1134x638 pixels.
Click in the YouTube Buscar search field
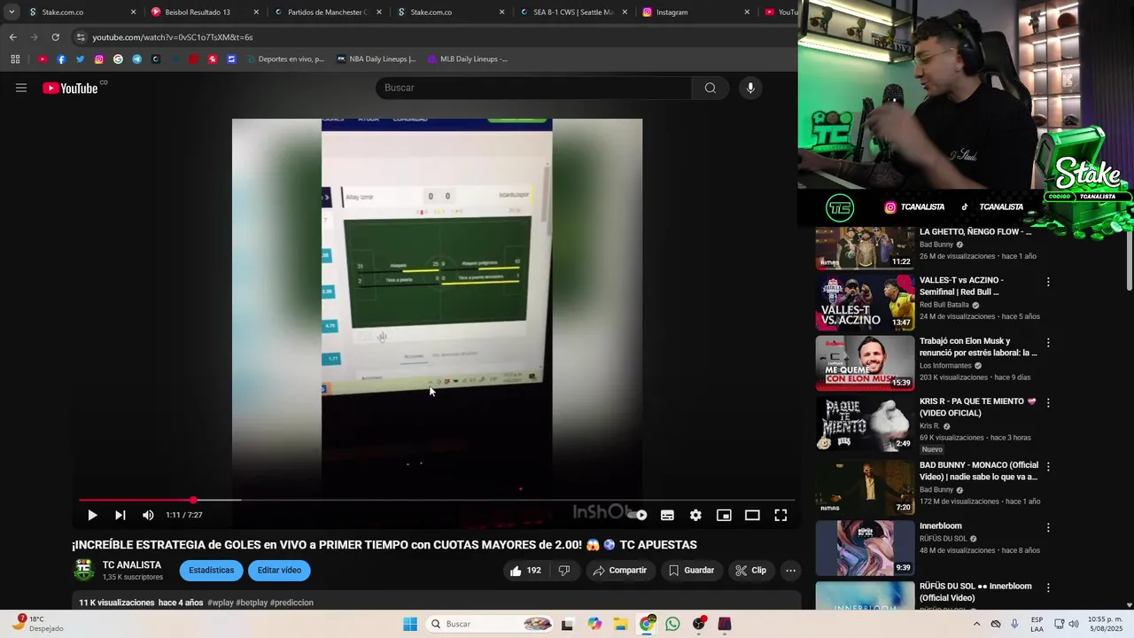point(534,88)
